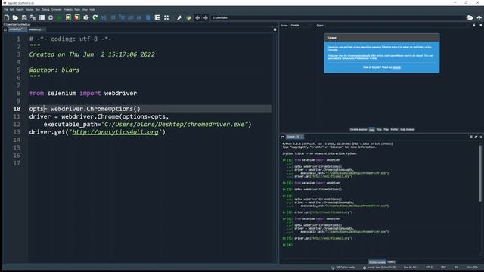
Task: Run cell and advance toolbar icon
Action: click(77, 17)
